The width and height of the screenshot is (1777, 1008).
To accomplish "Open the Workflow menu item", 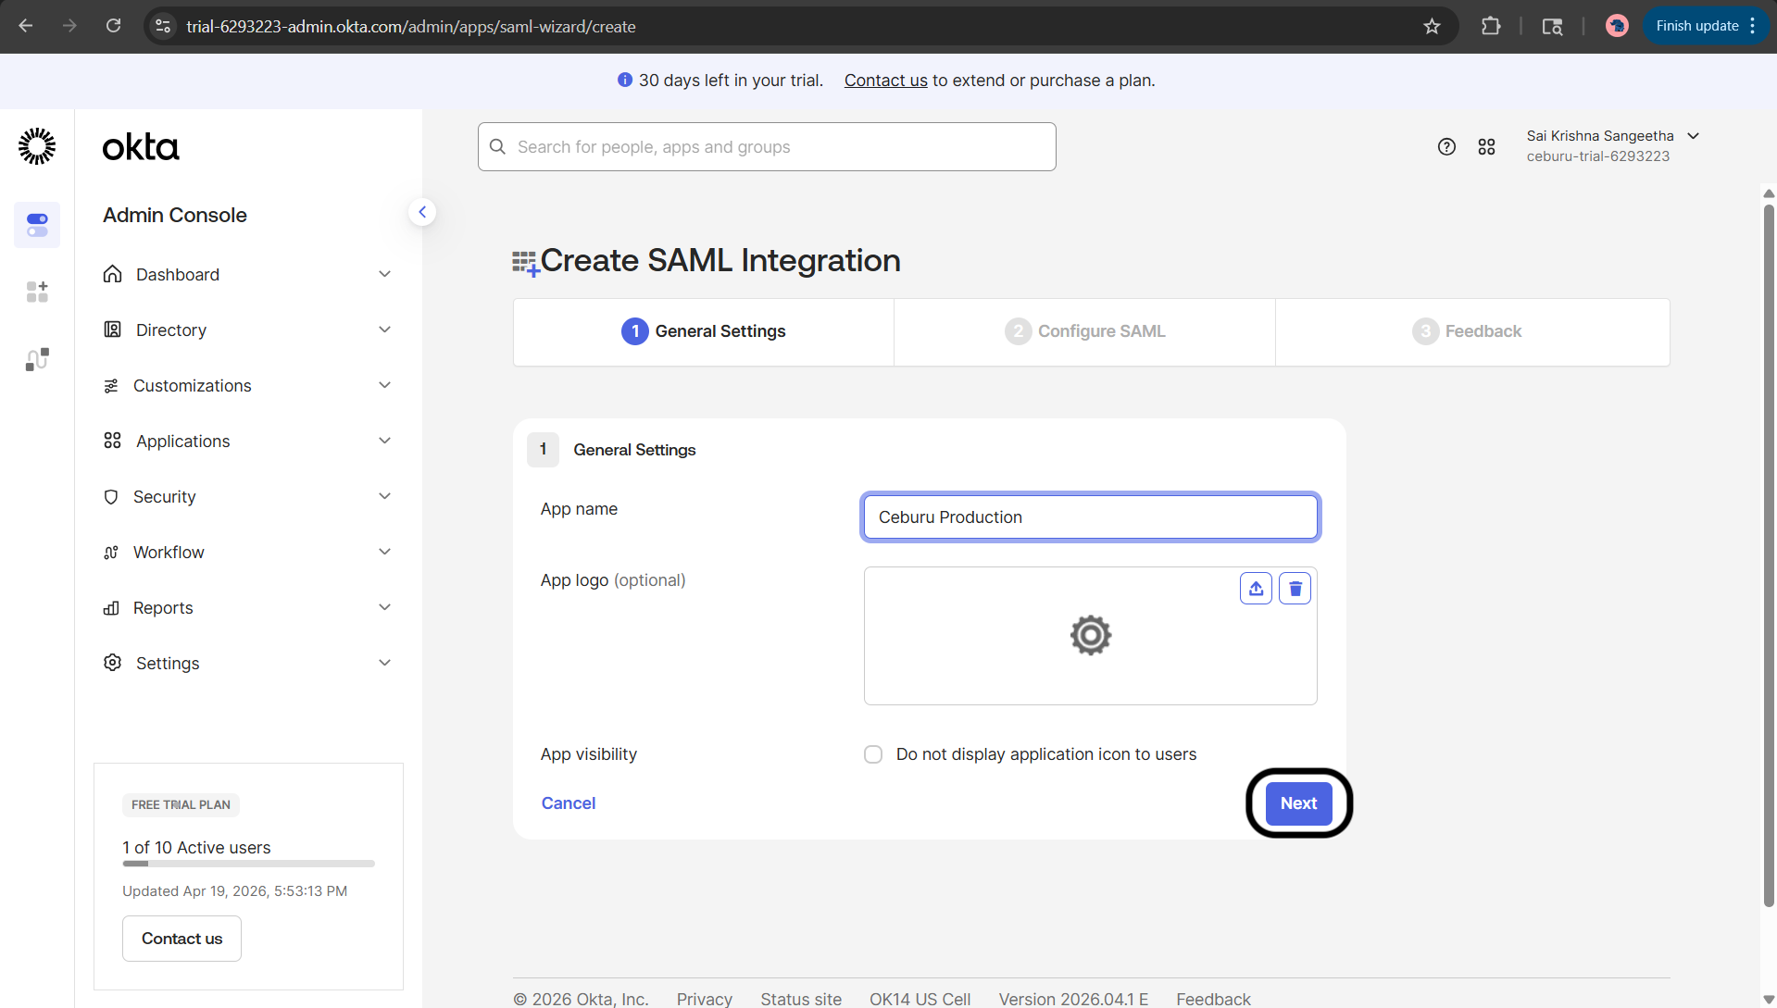I will click(x=248, y=552).
